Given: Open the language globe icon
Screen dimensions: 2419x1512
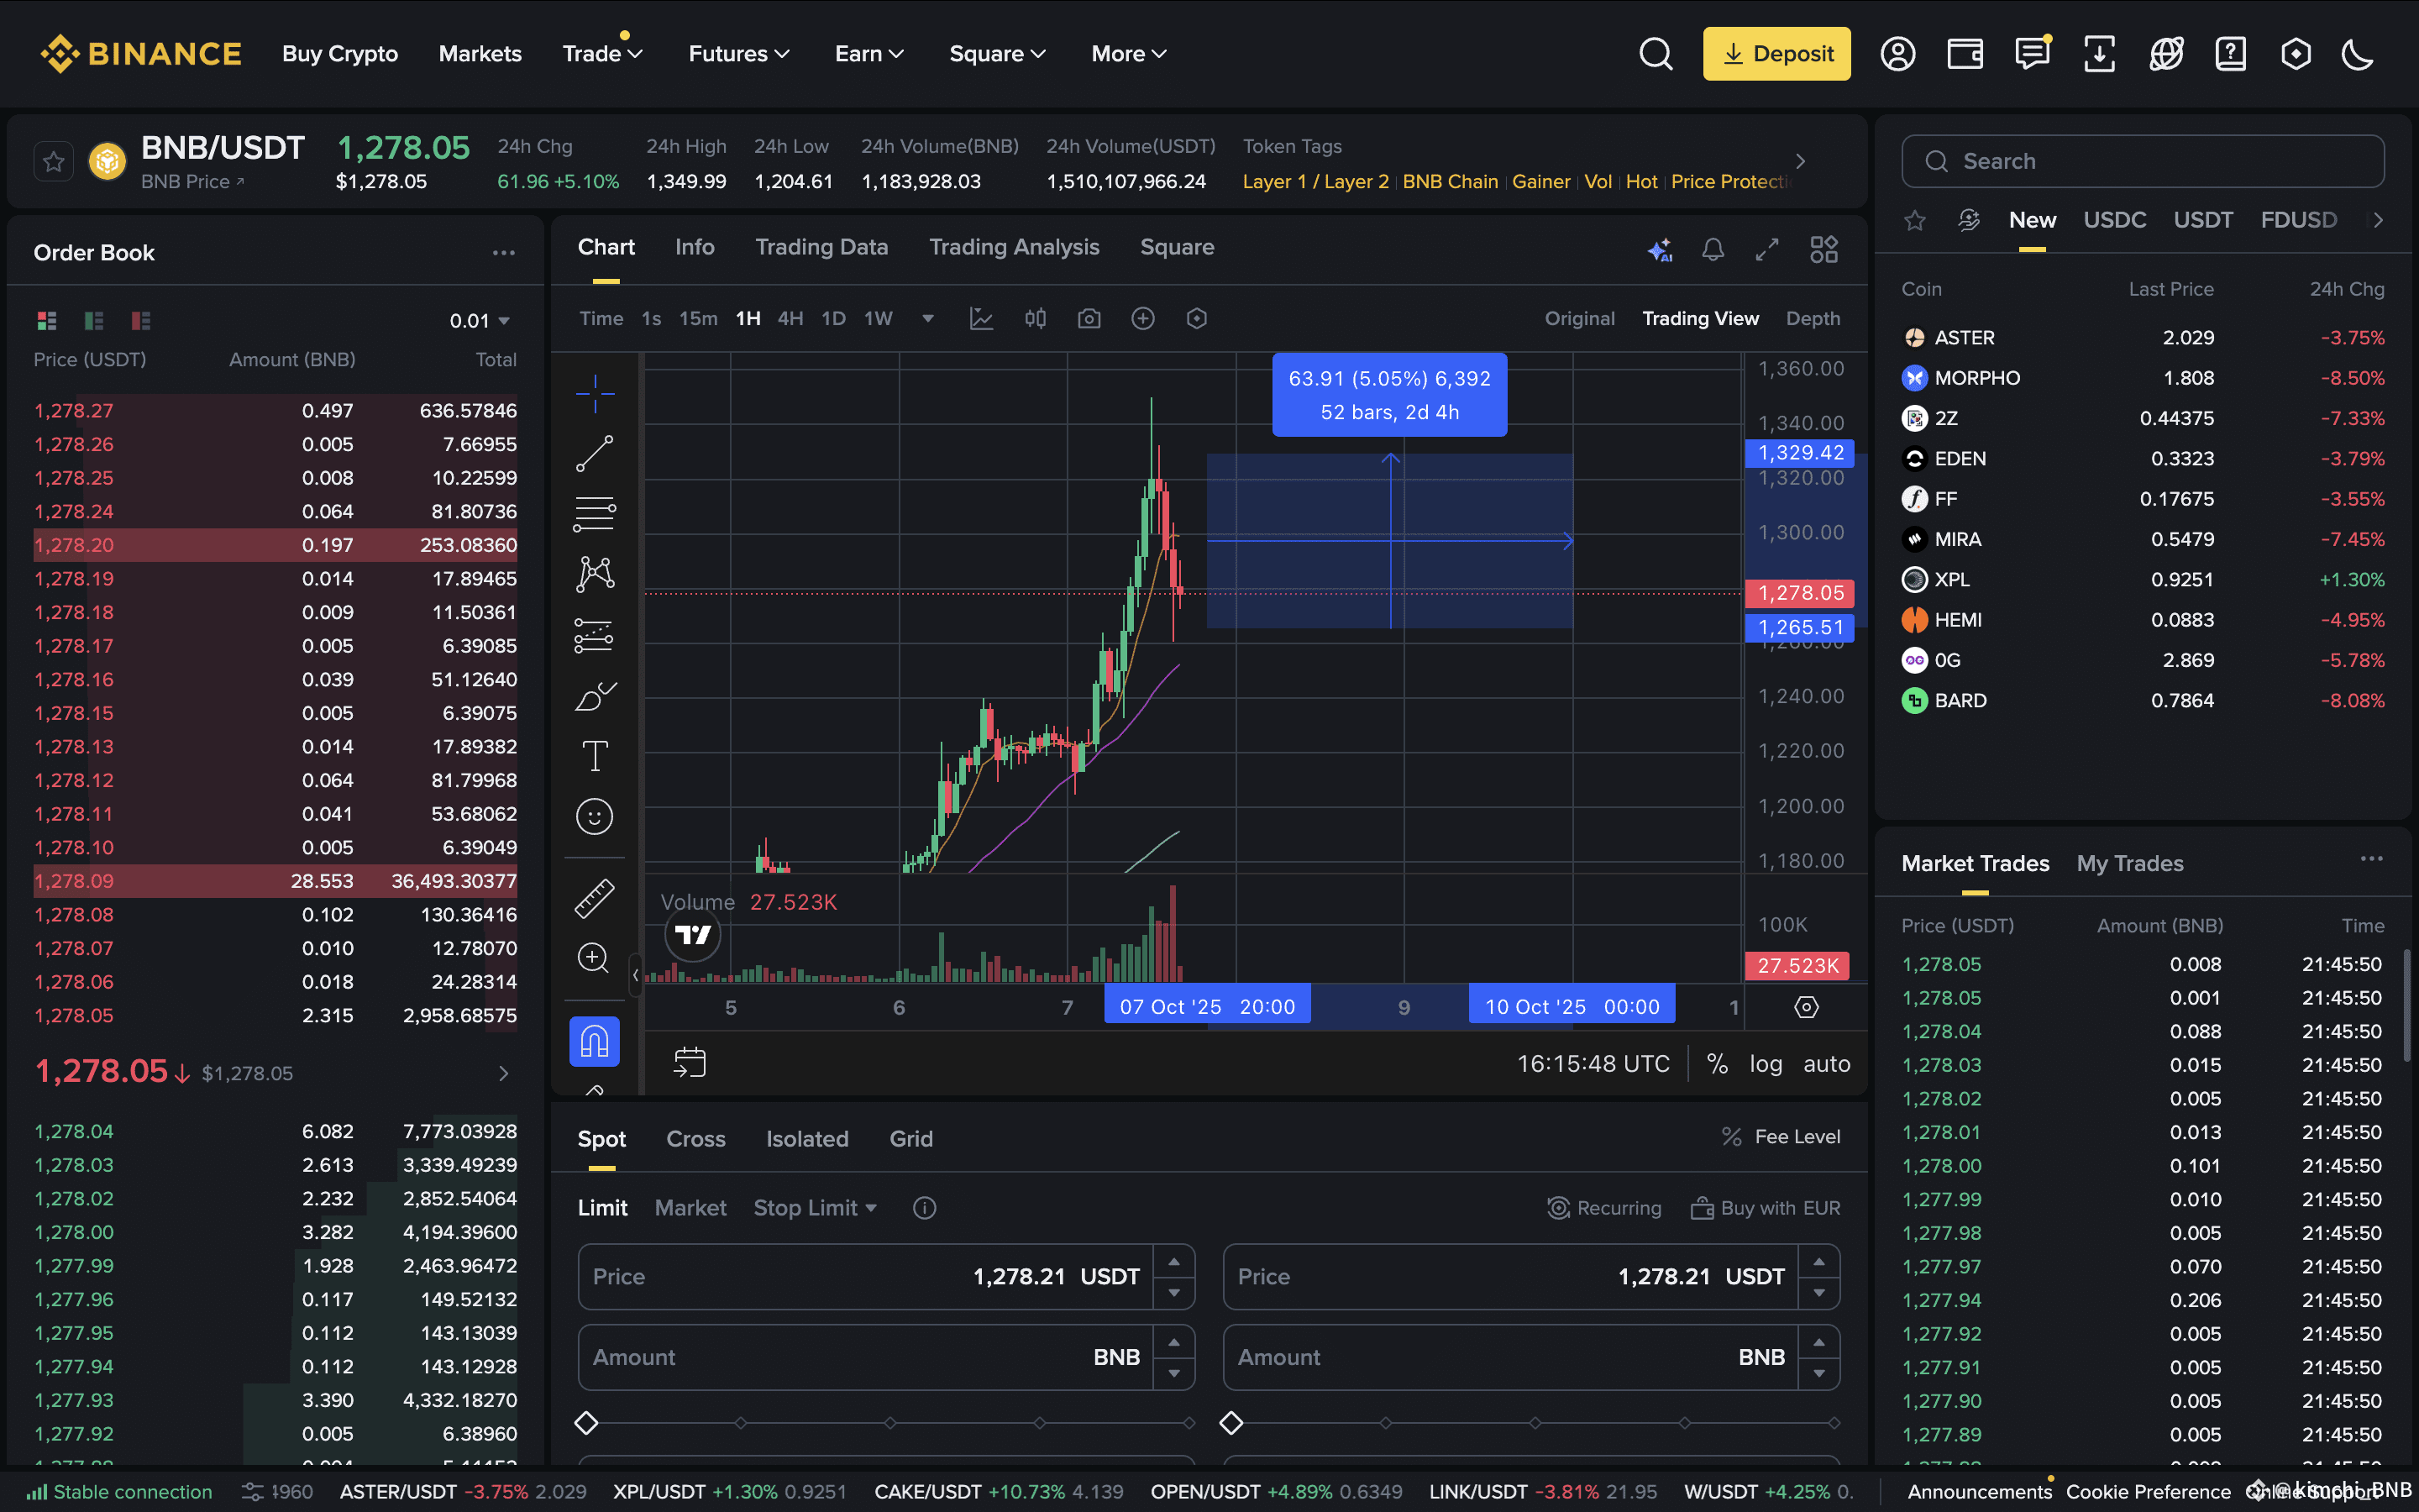Looking at the screenshot, I should (x=2166, y=54).
